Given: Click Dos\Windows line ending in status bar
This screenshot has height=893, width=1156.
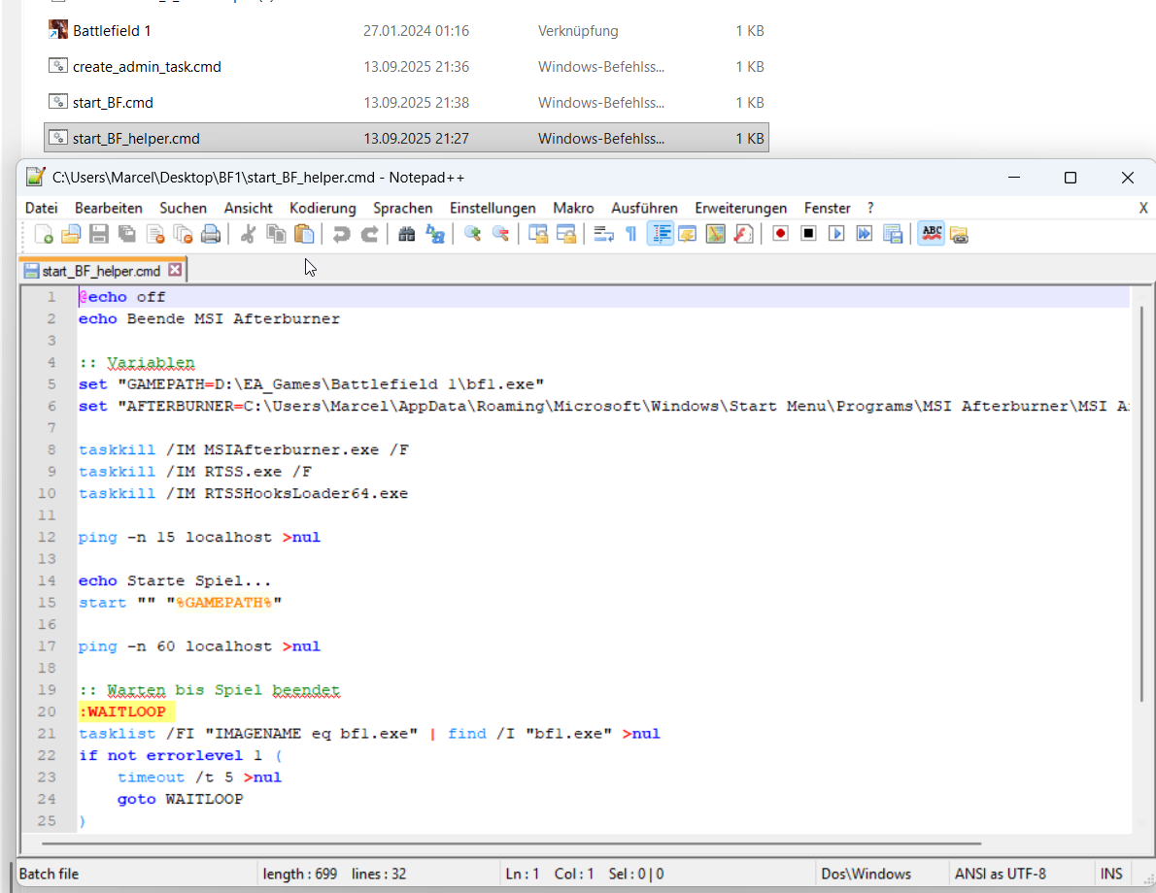Looking at the screenshot, I should click(x=866, y=874).
